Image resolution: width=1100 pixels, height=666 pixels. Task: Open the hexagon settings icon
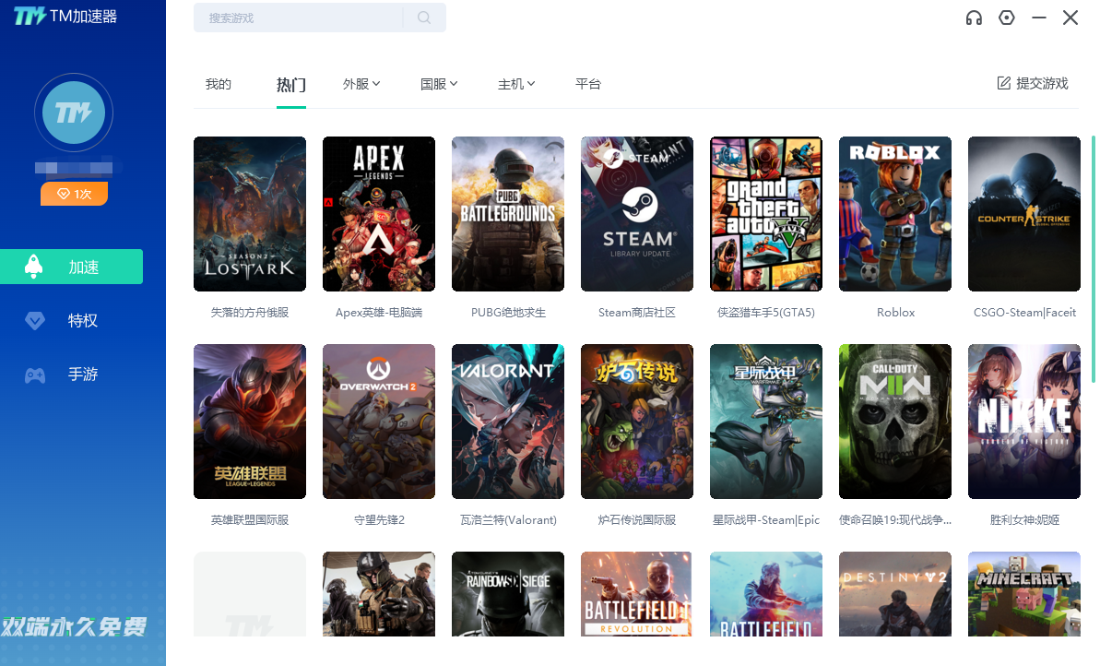[x=1007, y=18]
